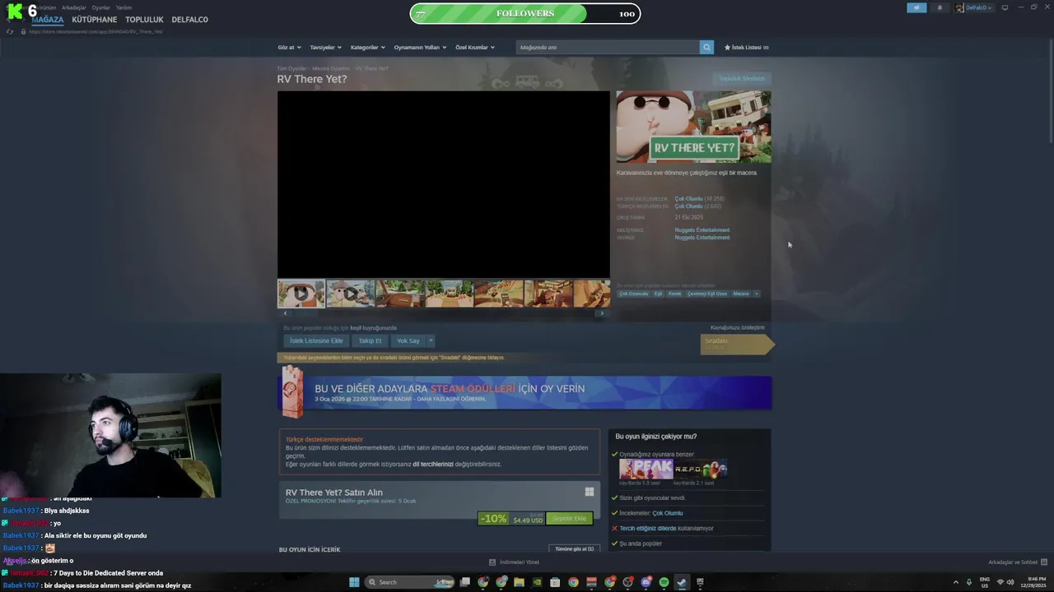Open the Oynamanın Yolları dropdown
Viewport: 1054px width, 592px height.
click(x=420, y=48)
